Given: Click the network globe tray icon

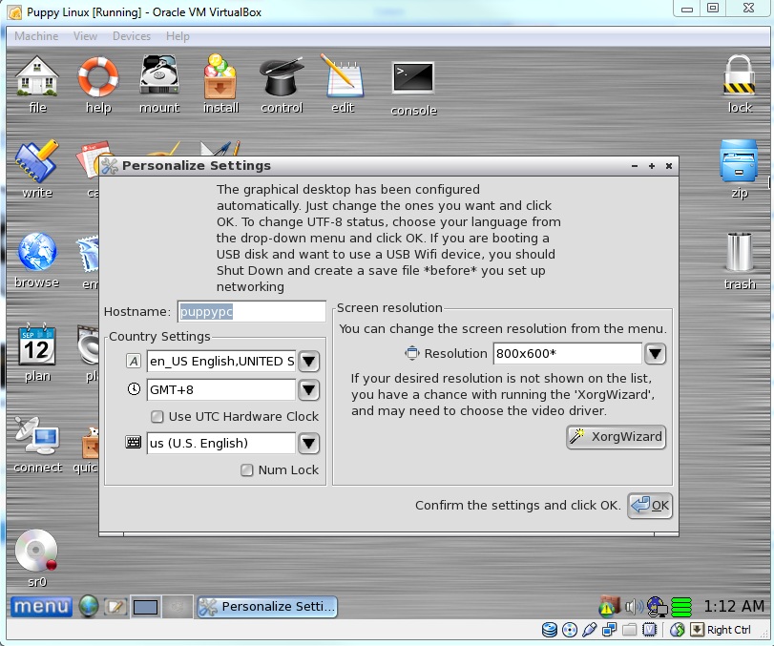Looking at the screenshot, I should click(x=657, y=607).
